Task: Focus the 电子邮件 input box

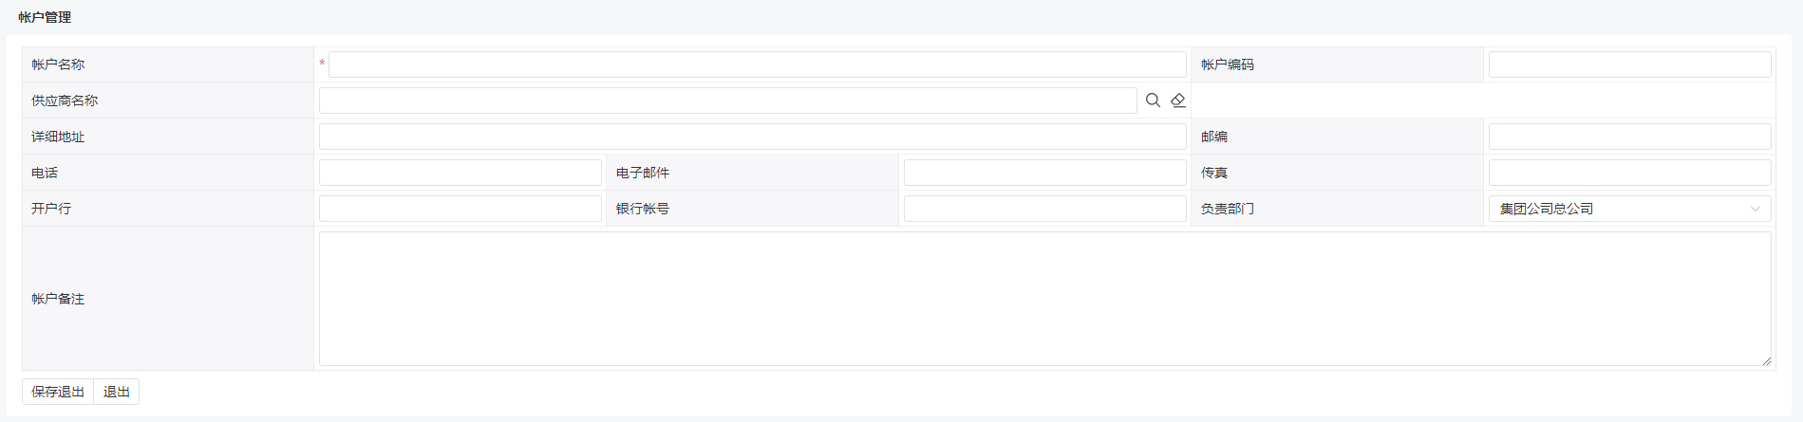Action: 1044,173
